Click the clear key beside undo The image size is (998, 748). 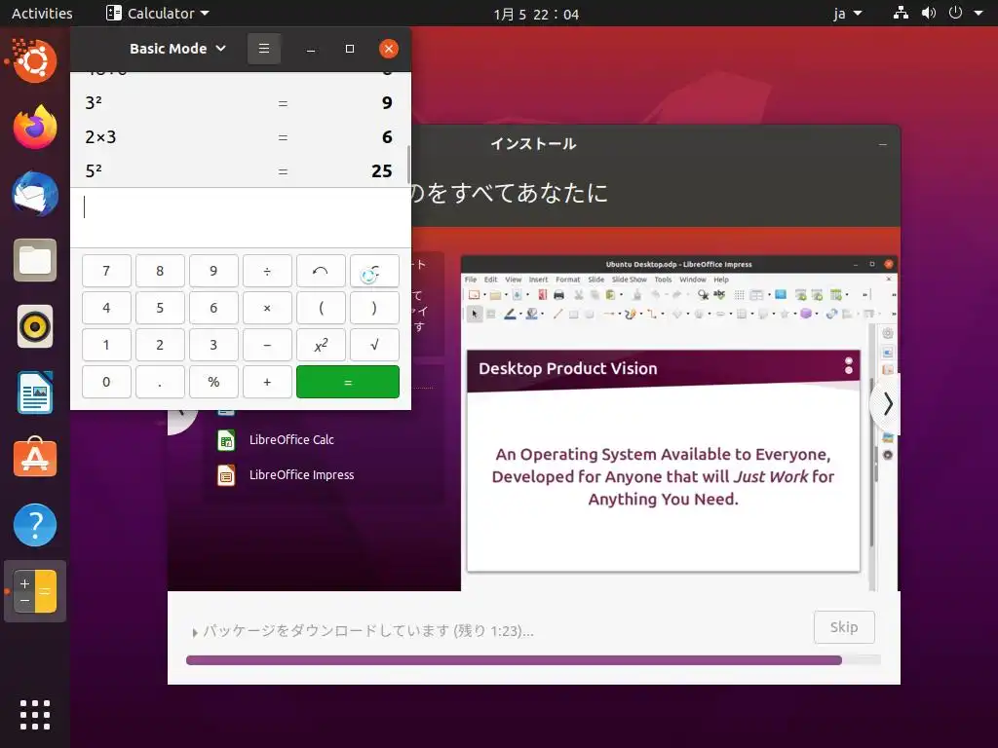pyautogui.click(x=374, y=271)
